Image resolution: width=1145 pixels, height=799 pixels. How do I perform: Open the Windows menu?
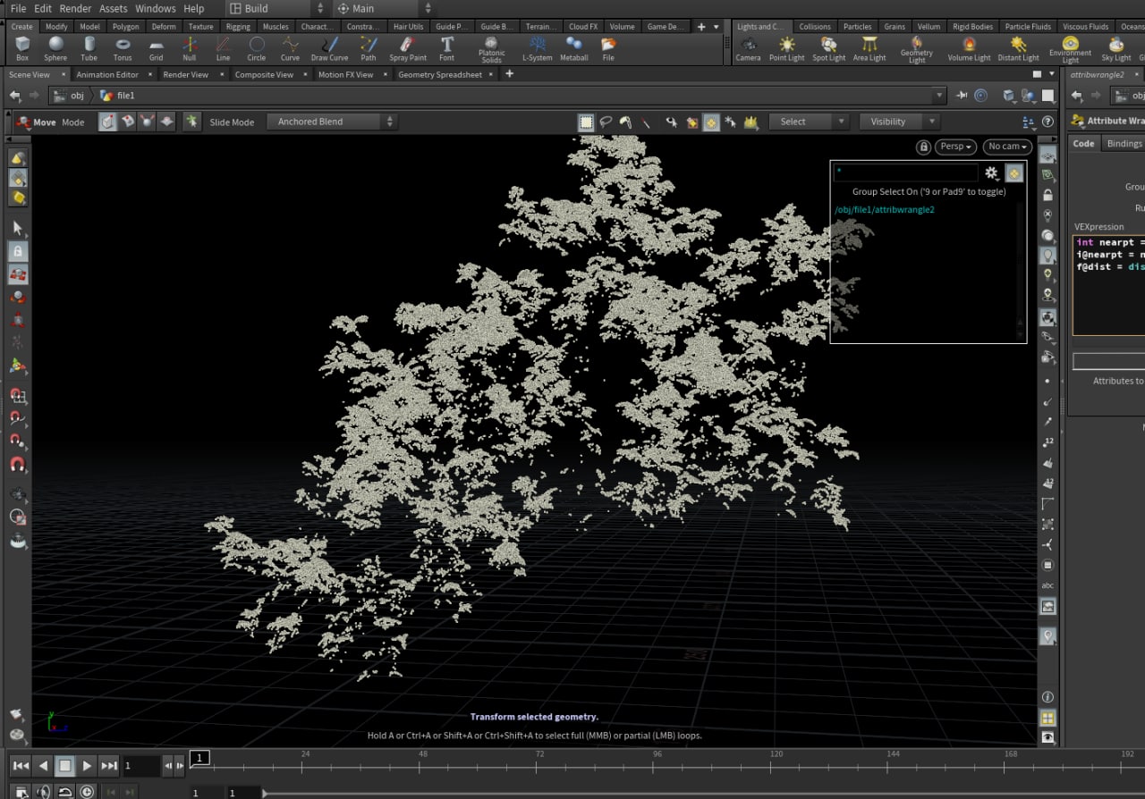coord(156,8)
